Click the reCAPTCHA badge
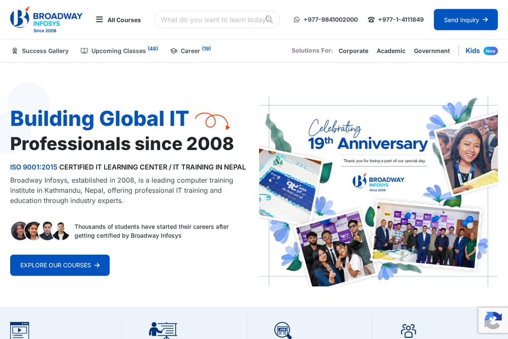The height and width of the screenshot is (339, 508). [x=493, y=320]
